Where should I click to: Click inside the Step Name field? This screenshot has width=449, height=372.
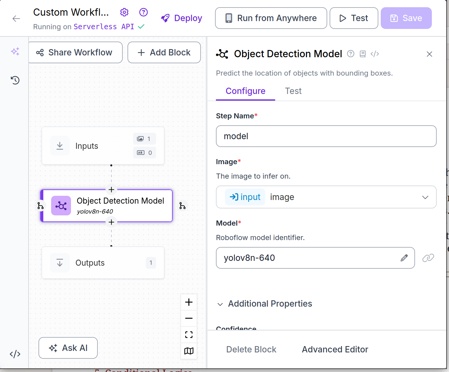coord(326,136)
